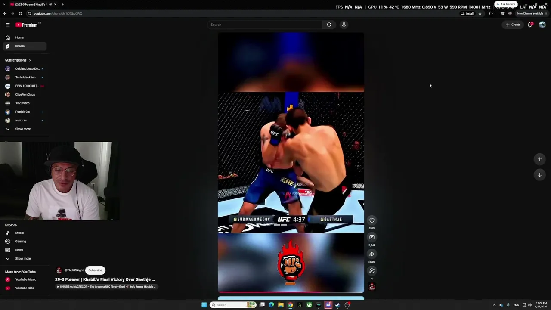551x310 pixels.
Task: Select Shorts in the sidebar
Action: [24, 46]
